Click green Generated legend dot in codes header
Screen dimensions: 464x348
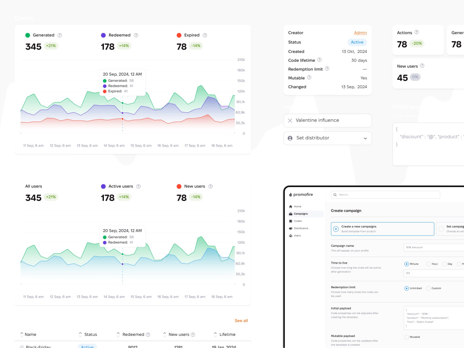[28, 35]
